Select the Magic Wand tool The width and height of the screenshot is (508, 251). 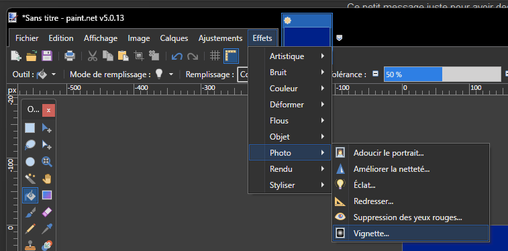point(30,179)
